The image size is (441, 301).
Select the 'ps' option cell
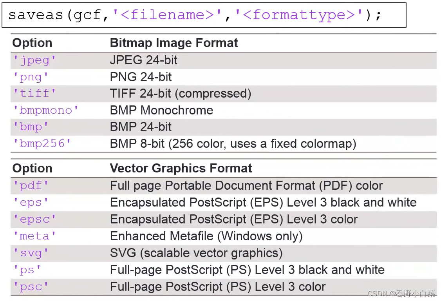27,270
